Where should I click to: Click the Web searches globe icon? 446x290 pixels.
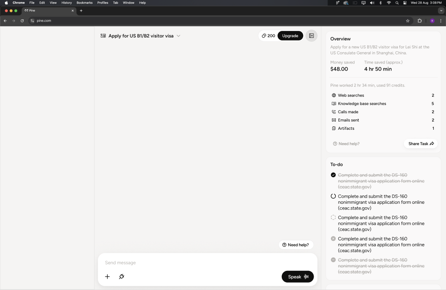click(334, 95)
